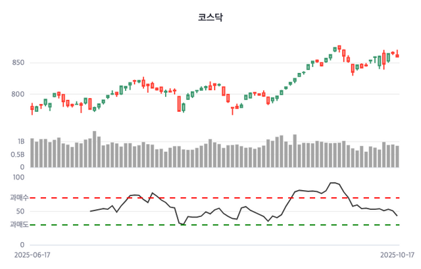Screen dimensions: 421x269
Task: Click the highest peak of the RSI line
Action: point(333,183)
